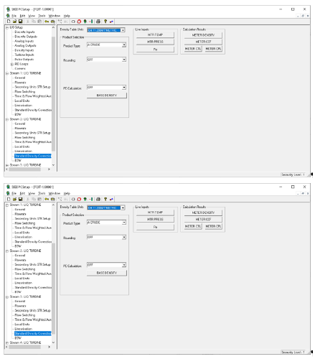Open Product Type dropdown in upper window
This screenshot has height=364, width=315.
(124, 45)
